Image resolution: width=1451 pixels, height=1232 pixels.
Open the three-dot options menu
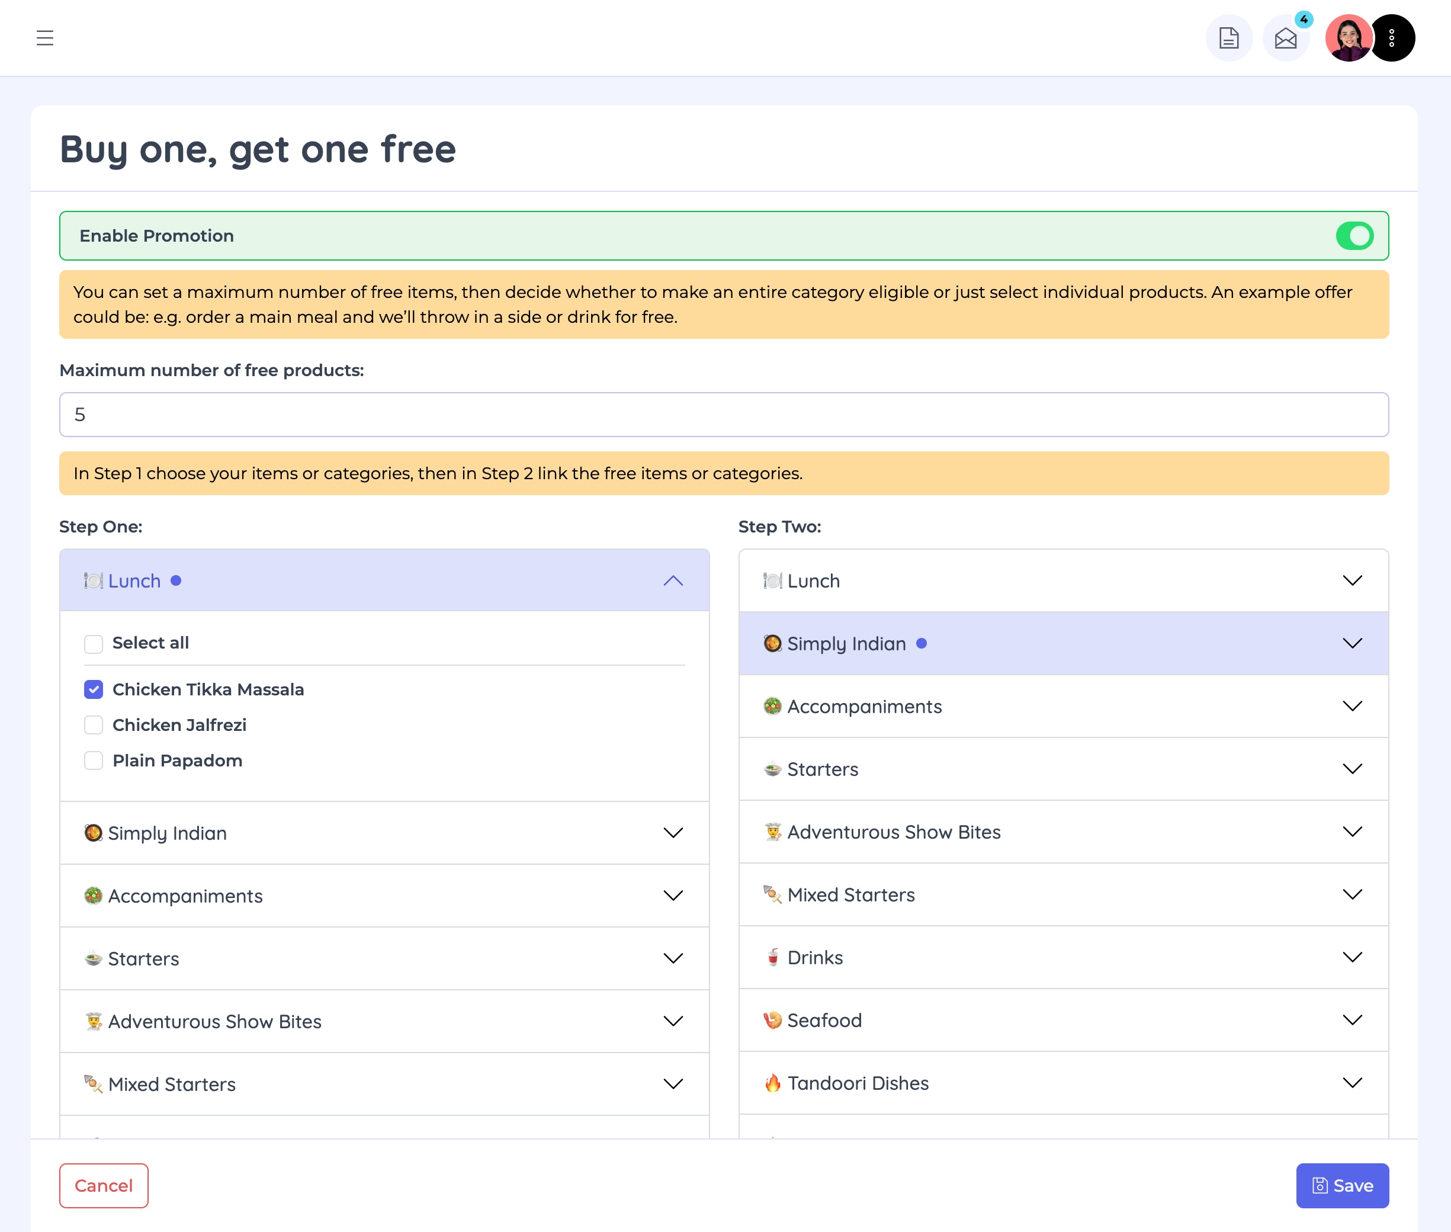click(x=1392, y=38)
